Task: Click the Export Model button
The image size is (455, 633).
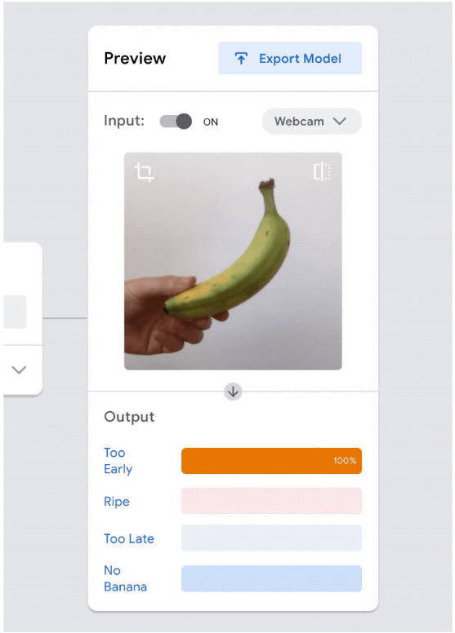Action: 290,59
